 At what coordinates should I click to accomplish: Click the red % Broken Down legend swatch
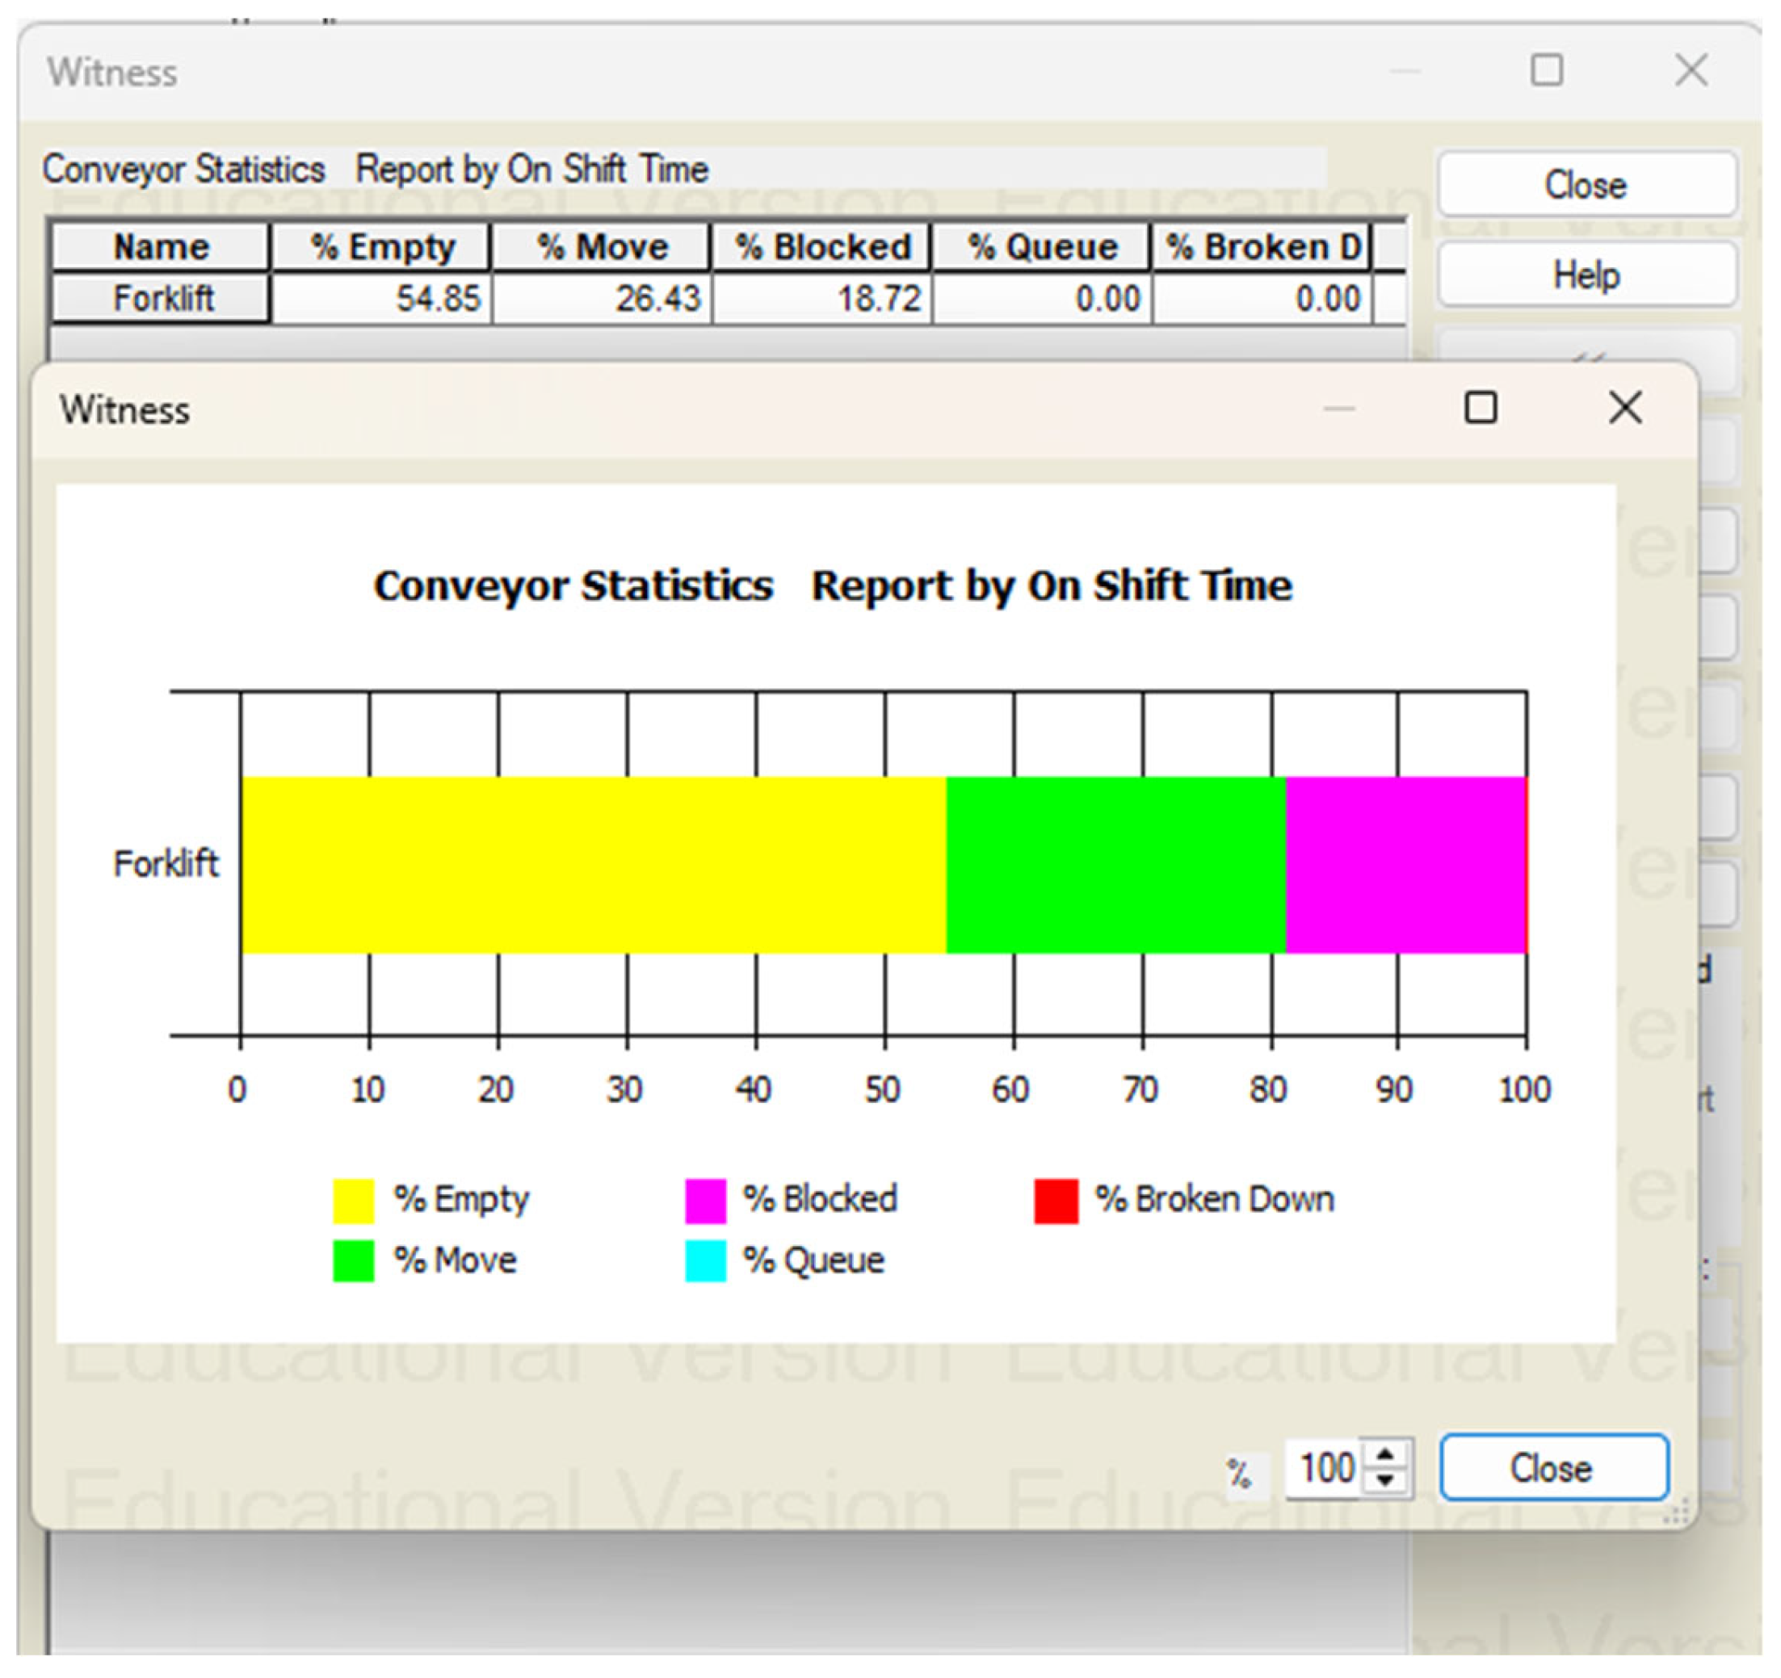pyautogui.click(x=1056, y=1201)
